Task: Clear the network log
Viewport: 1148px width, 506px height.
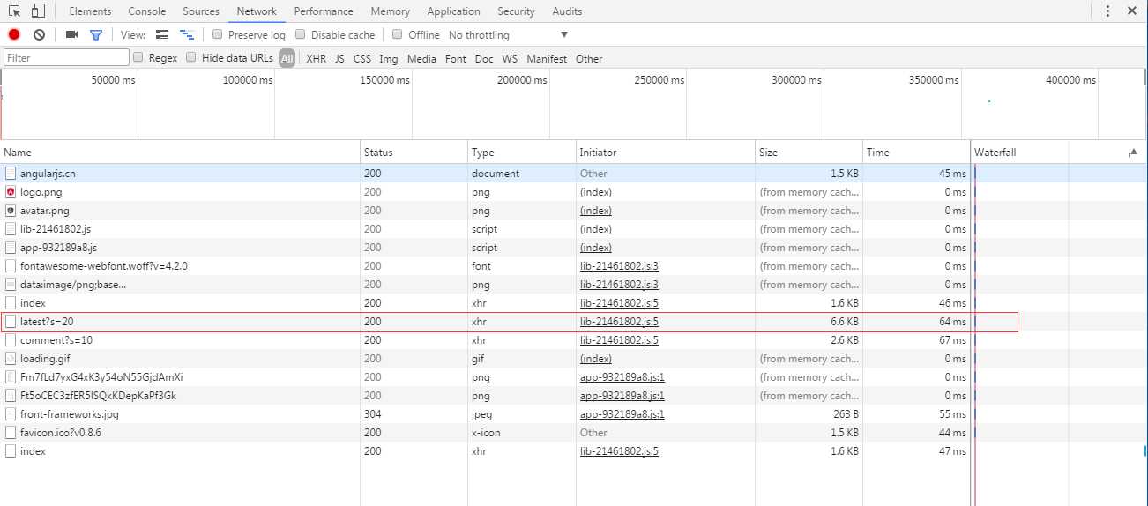Action: pos(39,34)
